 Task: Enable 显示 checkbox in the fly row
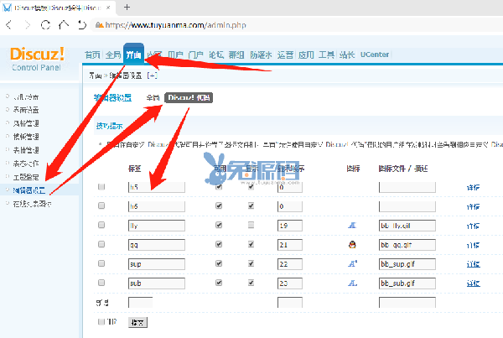pos(251,225)
